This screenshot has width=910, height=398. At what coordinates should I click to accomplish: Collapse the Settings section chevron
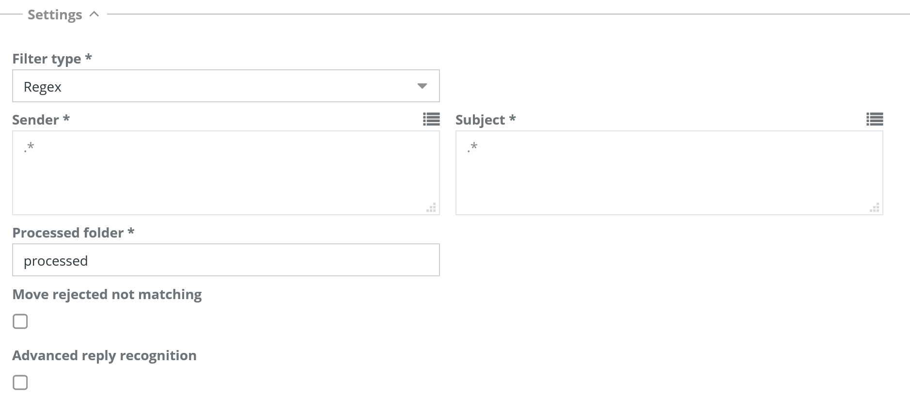click(x=94, y=15)
